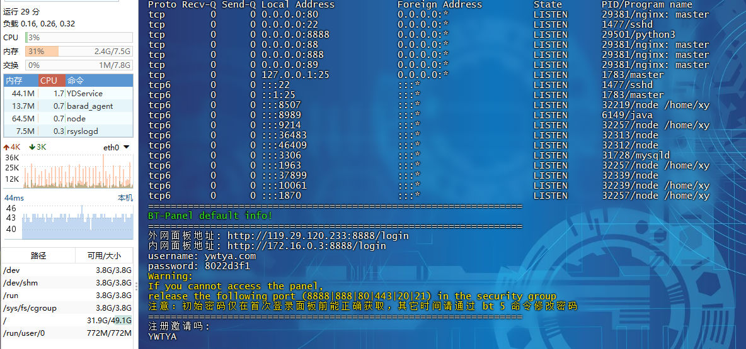This screenshot has height=349, width=746.
Task: Select the /dev/shm disk row
Action: click(67, 283)
